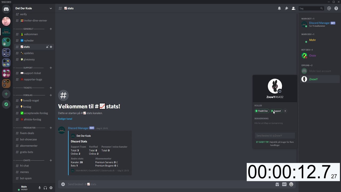Show pinned messages pin icon

pos(286,8)
